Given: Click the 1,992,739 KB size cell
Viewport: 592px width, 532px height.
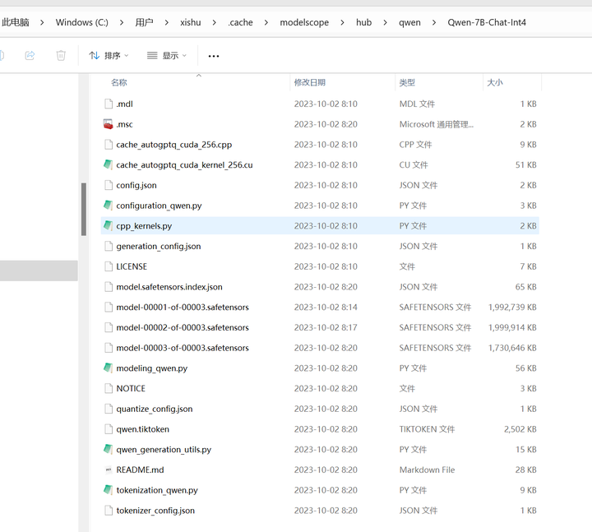Looking at the screenshot, I should 512,308.
